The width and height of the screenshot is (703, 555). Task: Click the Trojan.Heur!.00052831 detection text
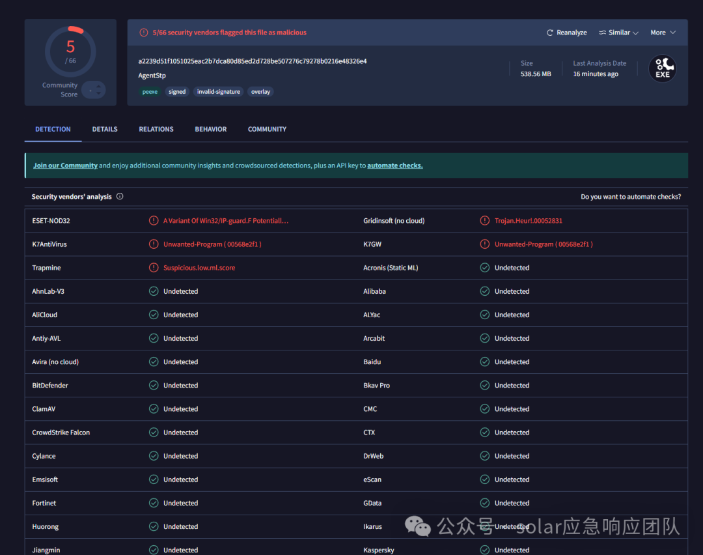click(528, 221)
